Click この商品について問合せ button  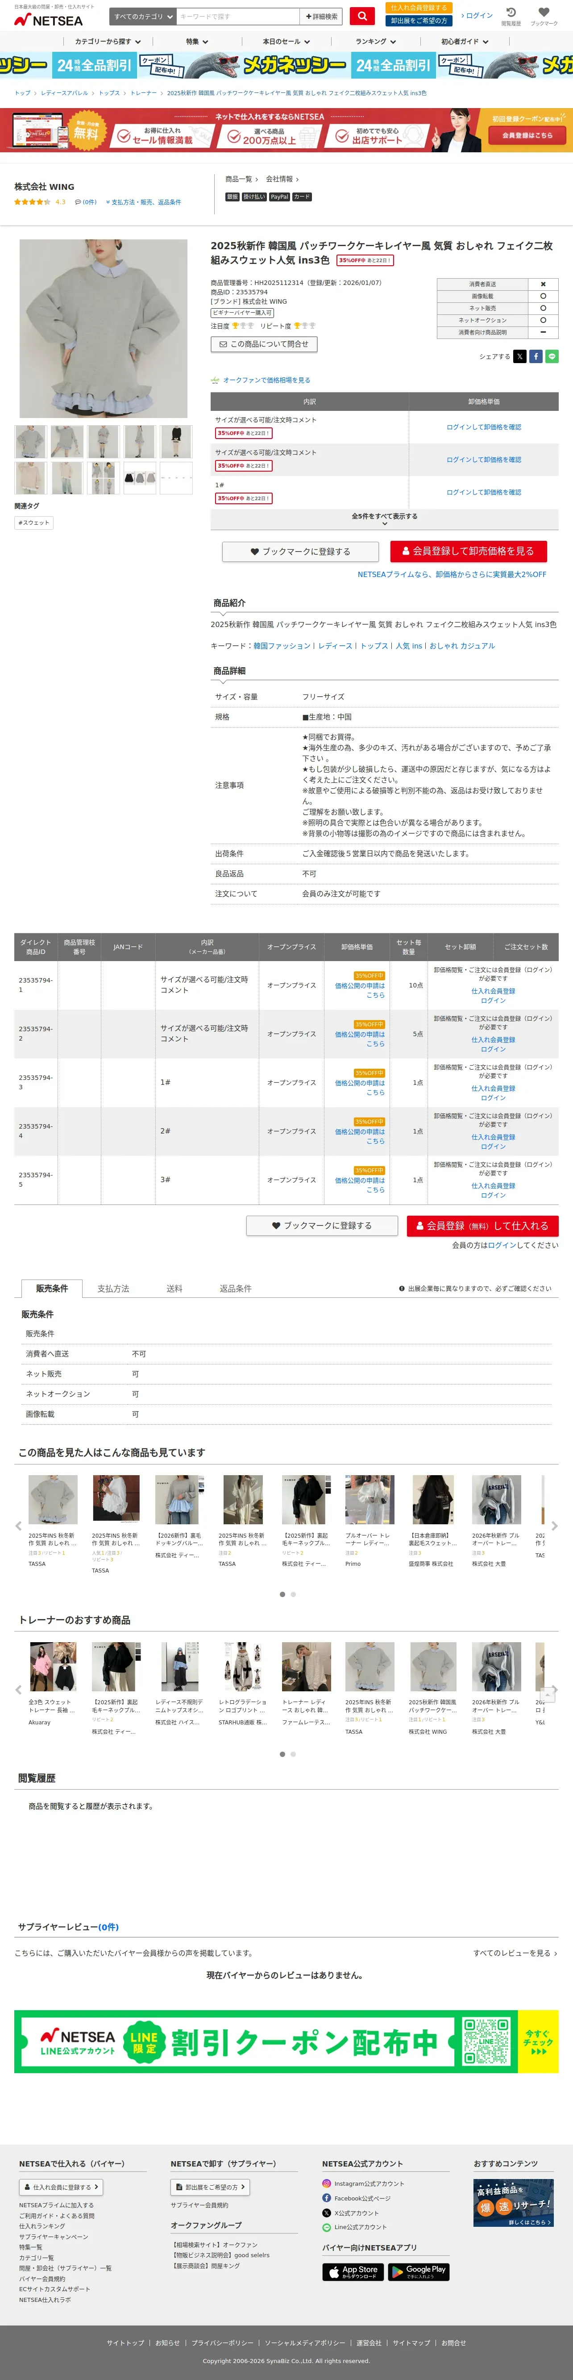click(x=264, y=344)
